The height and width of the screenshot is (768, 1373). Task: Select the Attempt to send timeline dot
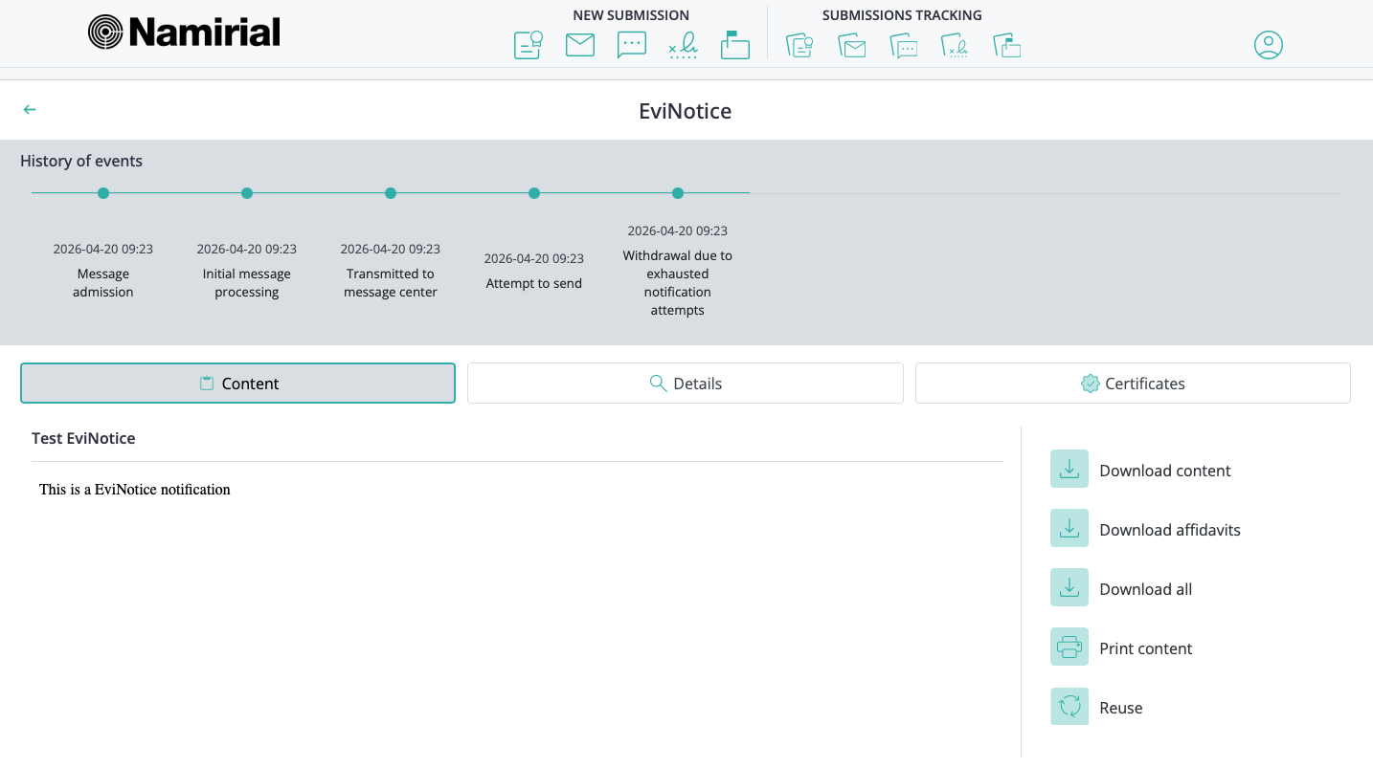534,193
